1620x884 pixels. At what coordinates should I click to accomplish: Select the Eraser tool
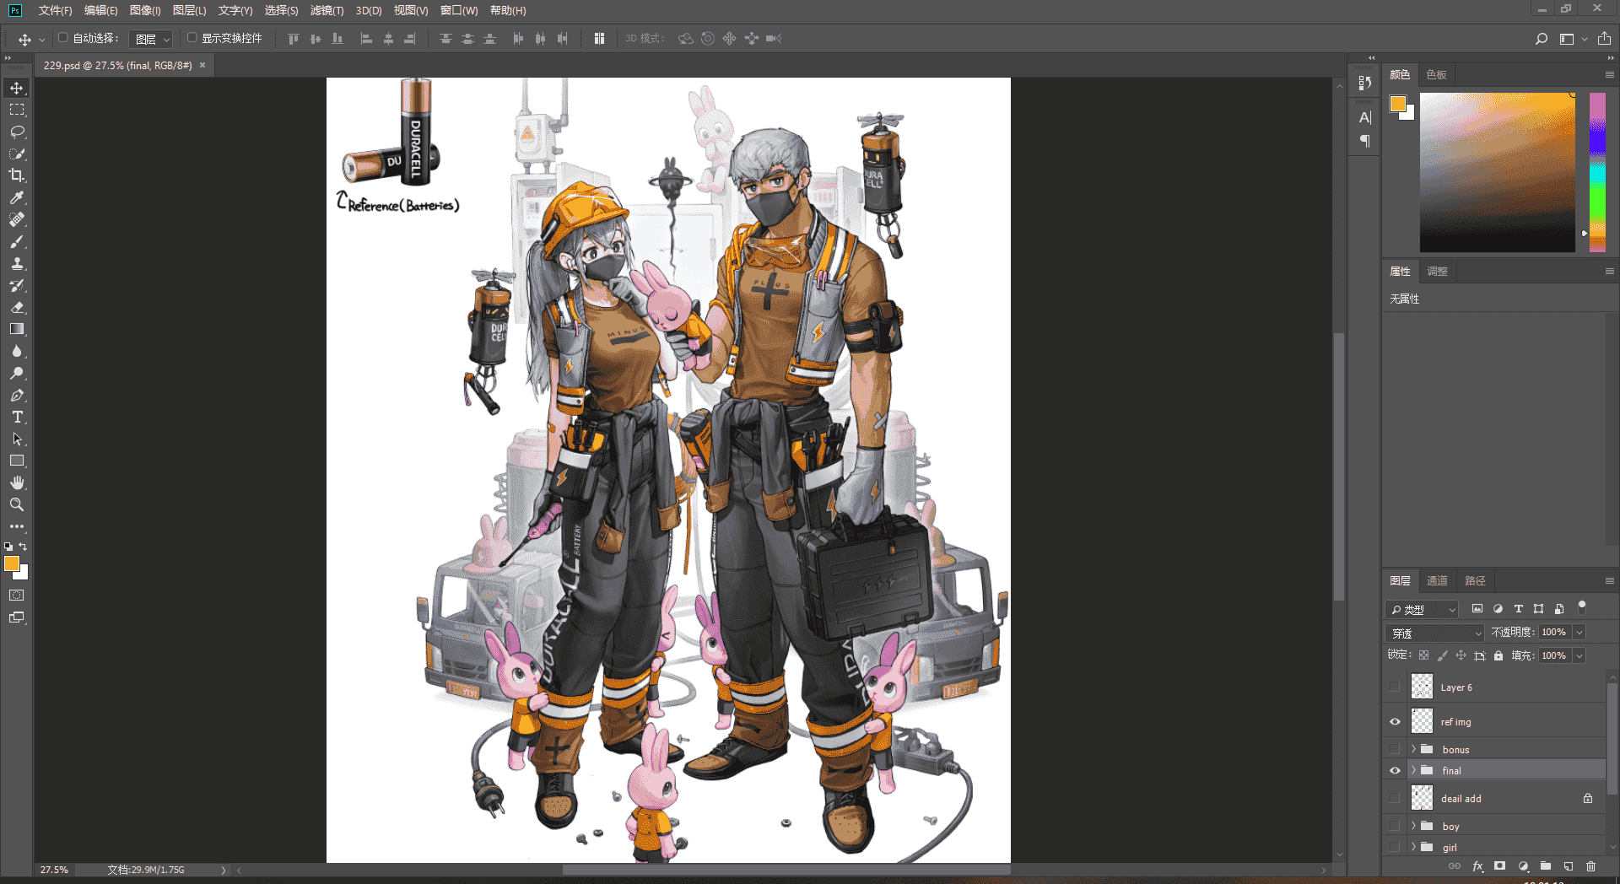(x=17, y=307)
